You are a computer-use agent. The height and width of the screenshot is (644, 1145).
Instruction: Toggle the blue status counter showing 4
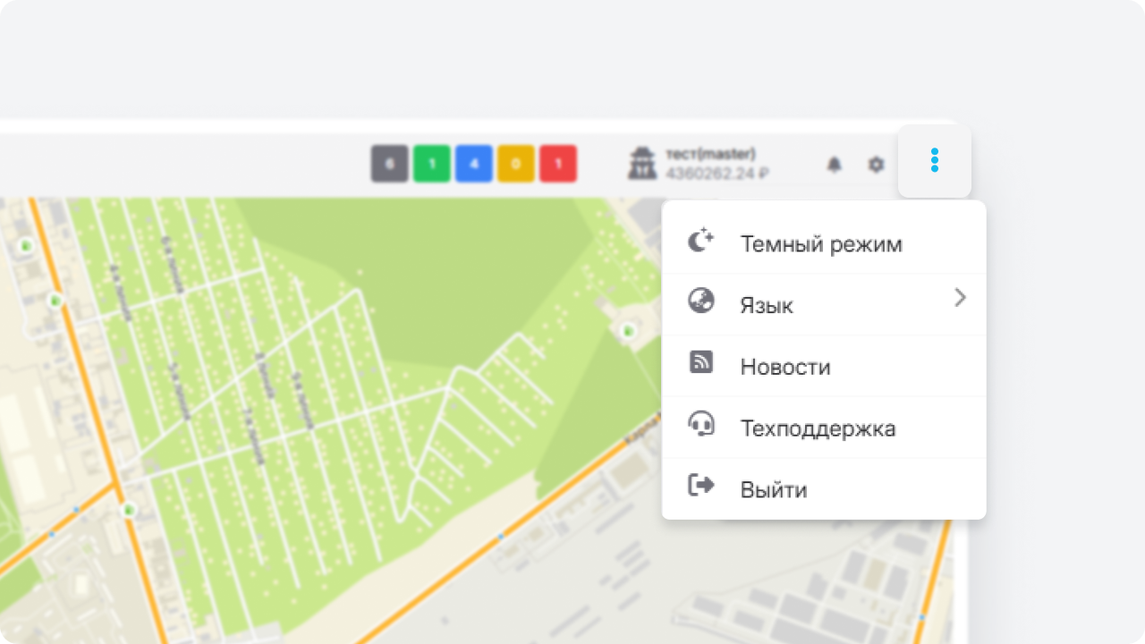[x=474, y=164]
